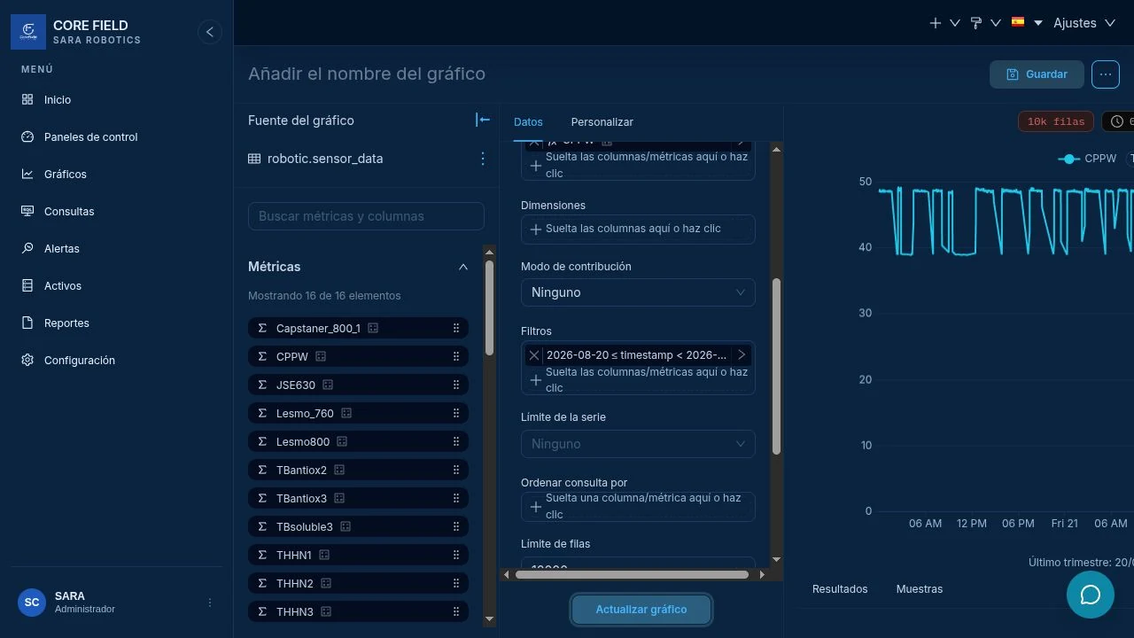Click the info icon next to Lesmo_760
Viewport: 1134px width, 638px height.
coord(346,414)
